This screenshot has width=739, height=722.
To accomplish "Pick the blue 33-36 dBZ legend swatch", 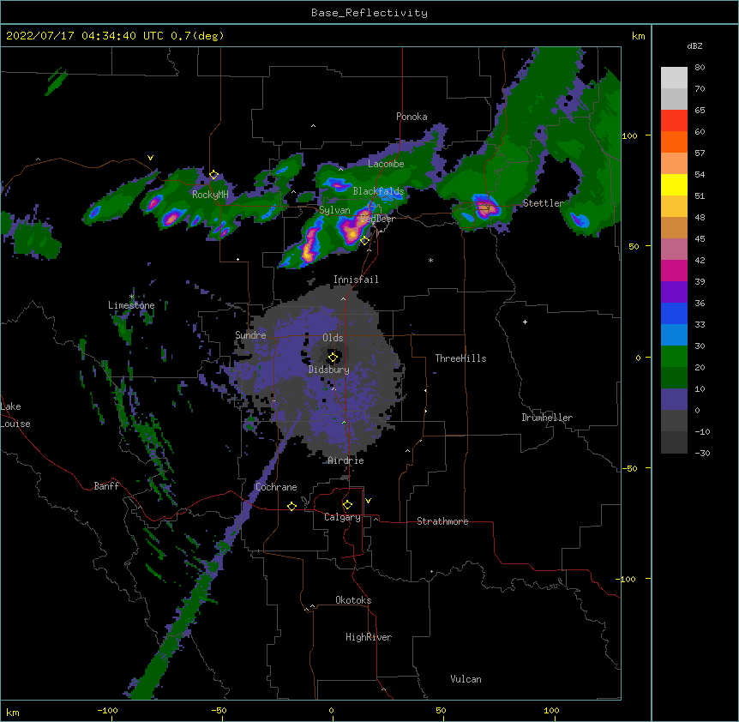I will [x=674, y=313].
